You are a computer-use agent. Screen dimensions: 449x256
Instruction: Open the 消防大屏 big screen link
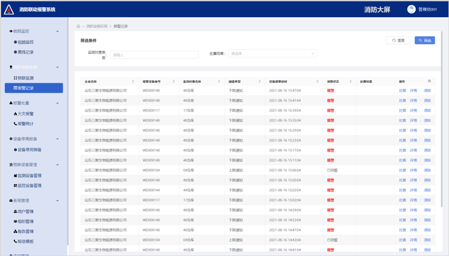click(x=377, y=10)
